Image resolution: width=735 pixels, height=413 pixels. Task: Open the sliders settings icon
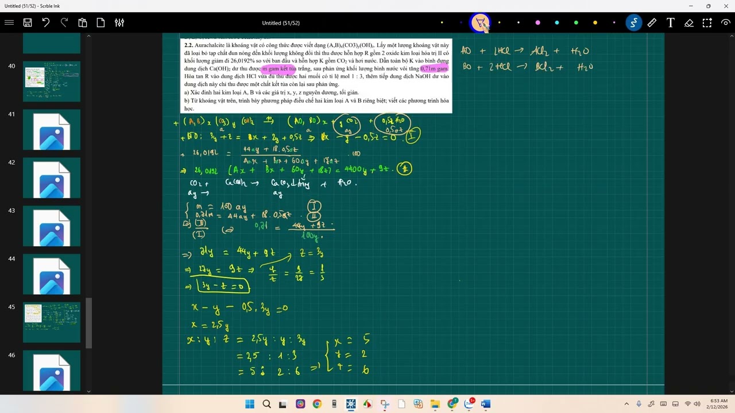[119, 23]
